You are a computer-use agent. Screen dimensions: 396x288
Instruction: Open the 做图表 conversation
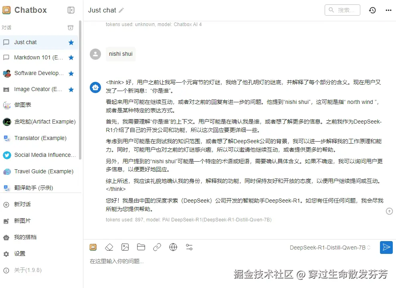(39, 105)
